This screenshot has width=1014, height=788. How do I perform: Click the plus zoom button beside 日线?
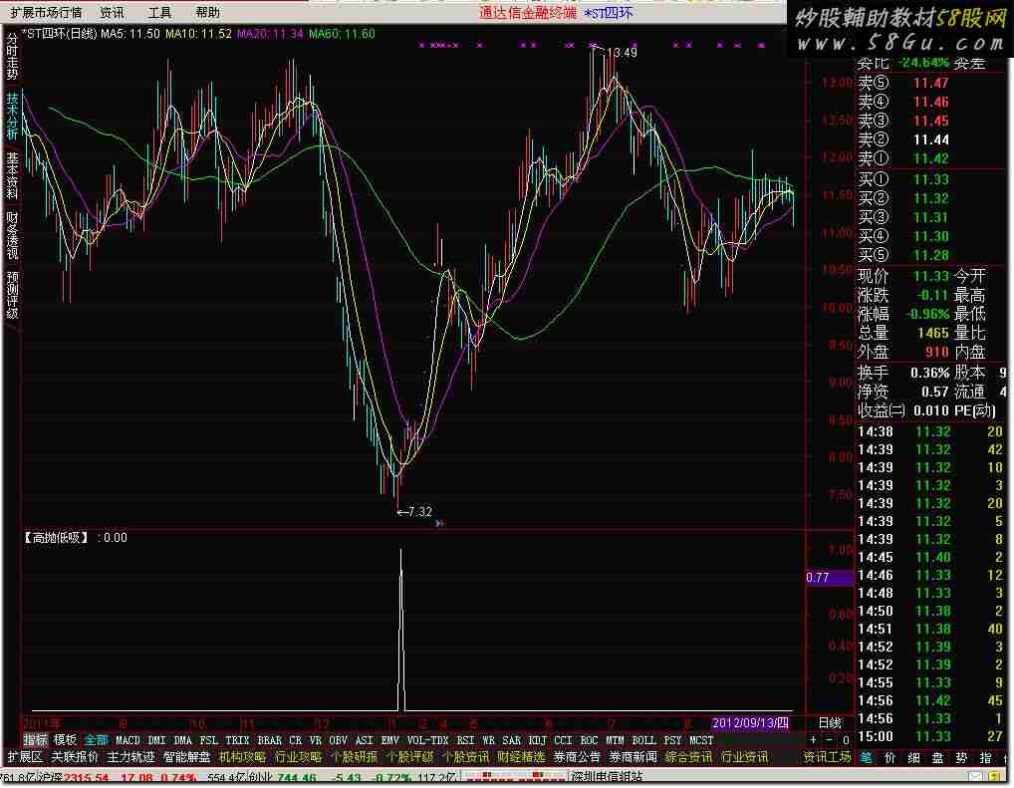[813, 740]
